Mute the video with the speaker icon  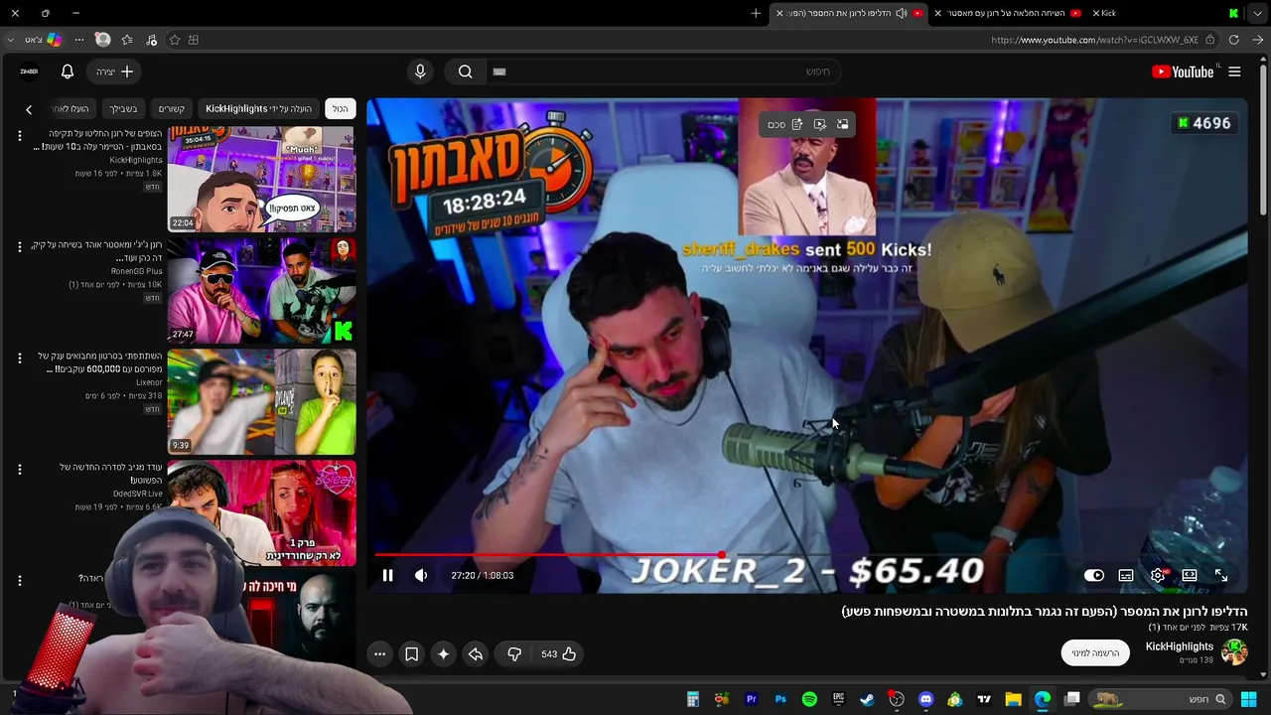click(421, 575)
